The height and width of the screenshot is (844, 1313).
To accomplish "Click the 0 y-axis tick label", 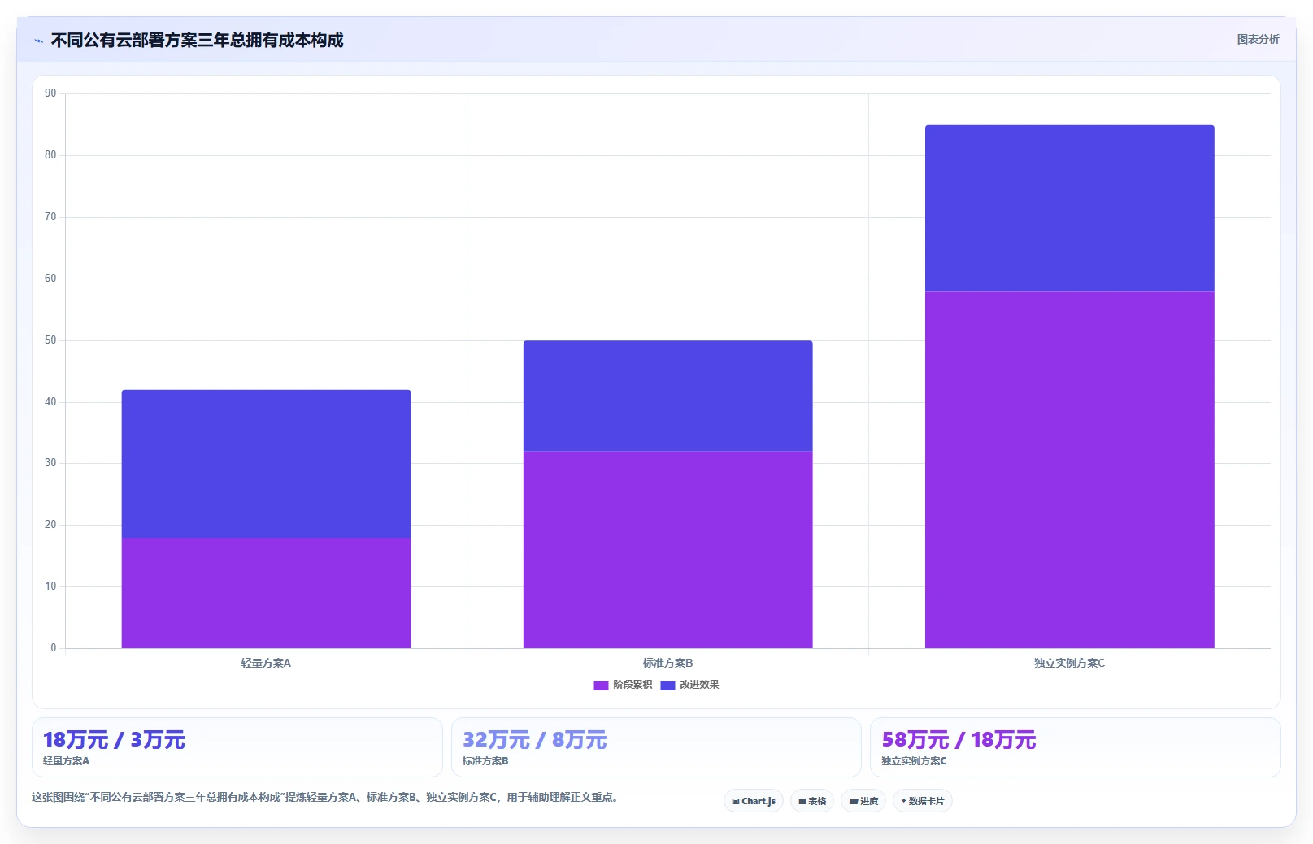I will coord(54,648).
